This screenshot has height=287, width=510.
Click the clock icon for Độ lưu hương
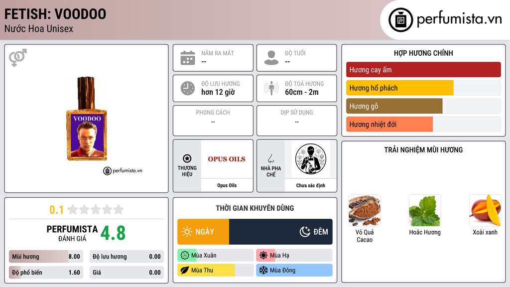(x=188, y=88)
